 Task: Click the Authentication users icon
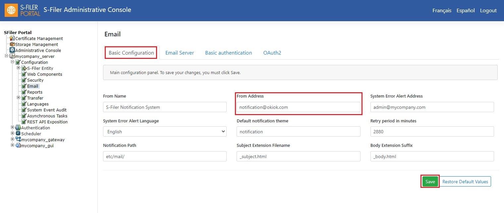click(18, 128)
